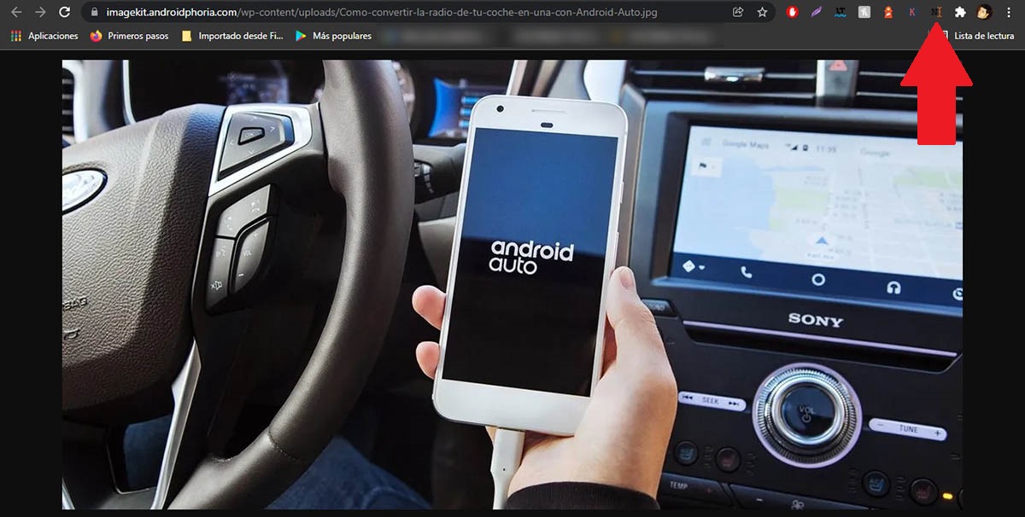The width and height of the screenshot is (1025, 517).
Task: Click the browser forward arrow
Action: 40,12
